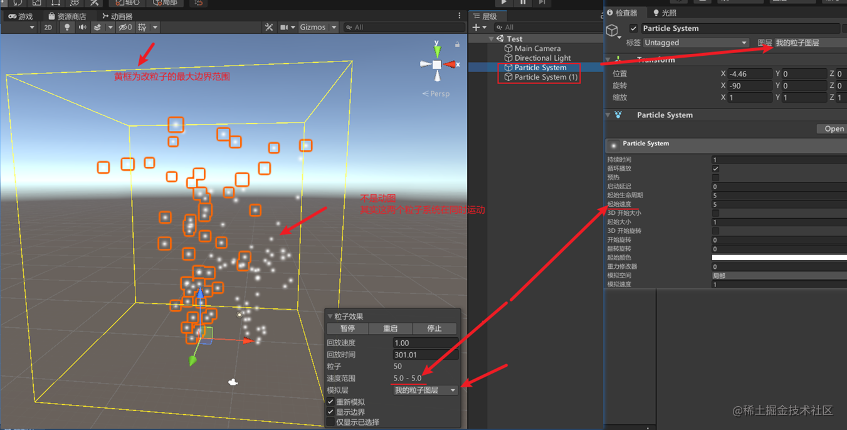Click the Hierarchy plus create icon
The width and height of the screenshot is (847, 430).
tap(476, 28)
